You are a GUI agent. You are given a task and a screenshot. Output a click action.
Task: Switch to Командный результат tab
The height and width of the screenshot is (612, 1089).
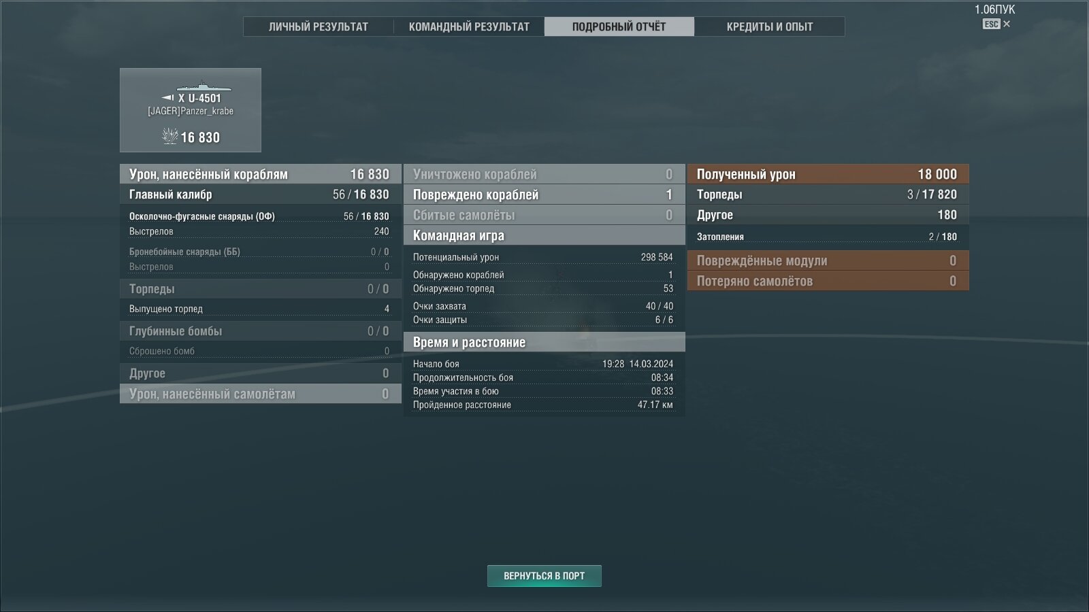pos(469,27)
